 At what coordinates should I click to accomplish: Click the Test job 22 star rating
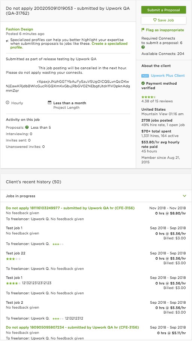13,259
